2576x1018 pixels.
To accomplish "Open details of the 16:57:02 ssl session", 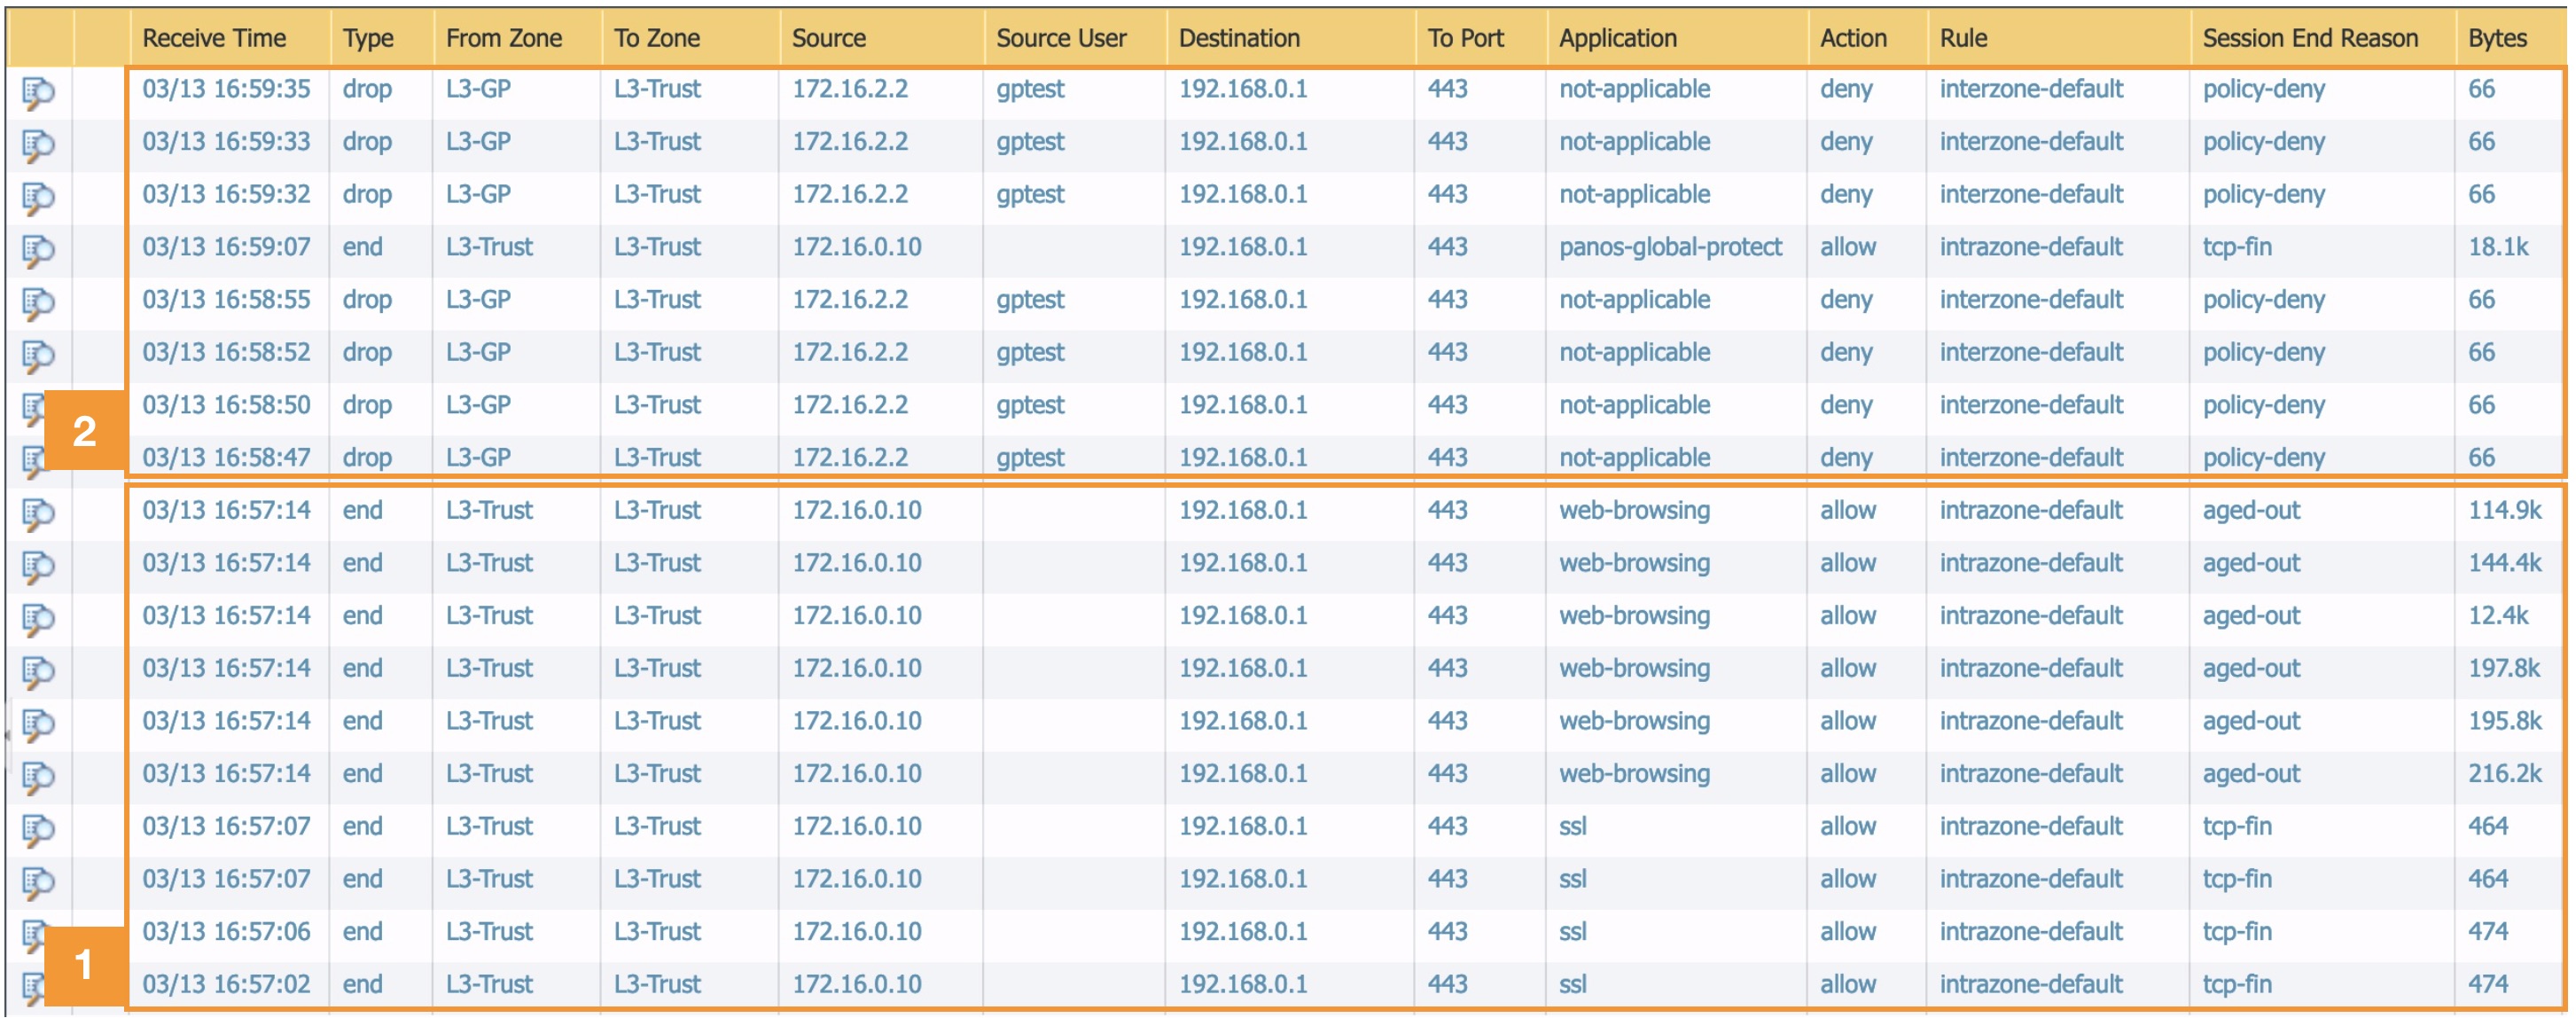I will pos(40,984).
